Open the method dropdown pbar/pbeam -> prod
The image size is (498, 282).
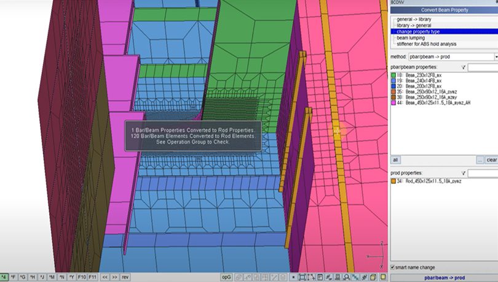click(495, 56)
